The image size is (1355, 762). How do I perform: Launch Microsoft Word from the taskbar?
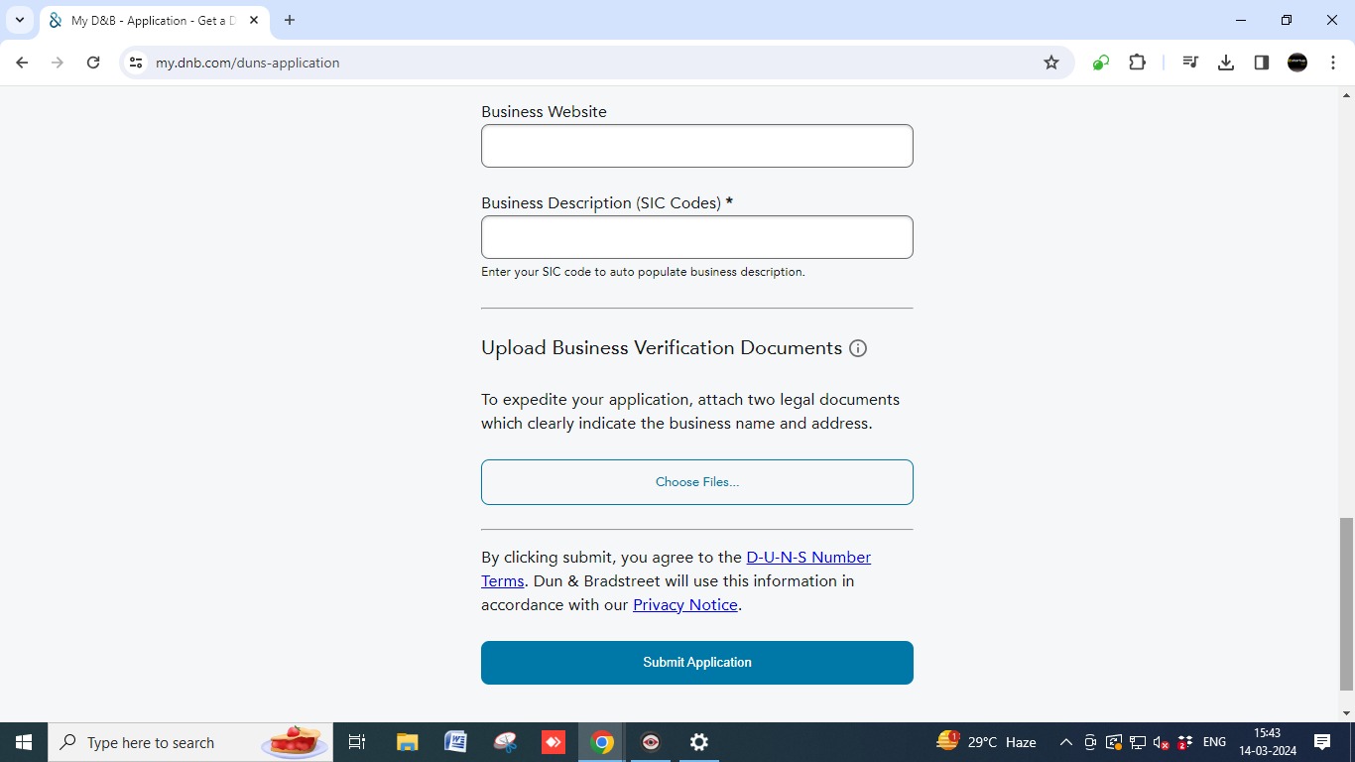455,741
